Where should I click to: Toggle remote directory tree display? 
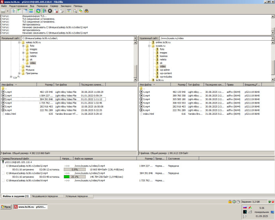26,11
